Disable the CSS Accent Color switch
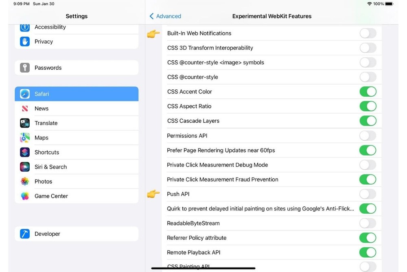Screen dimensions: 407x272 pyautogui.click(x=368, y=92)
